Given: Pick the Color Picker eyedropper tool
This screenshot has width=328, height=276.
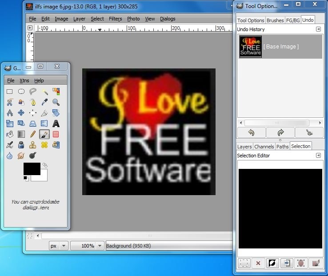Looking at the screenshot, I should (44, 102).
